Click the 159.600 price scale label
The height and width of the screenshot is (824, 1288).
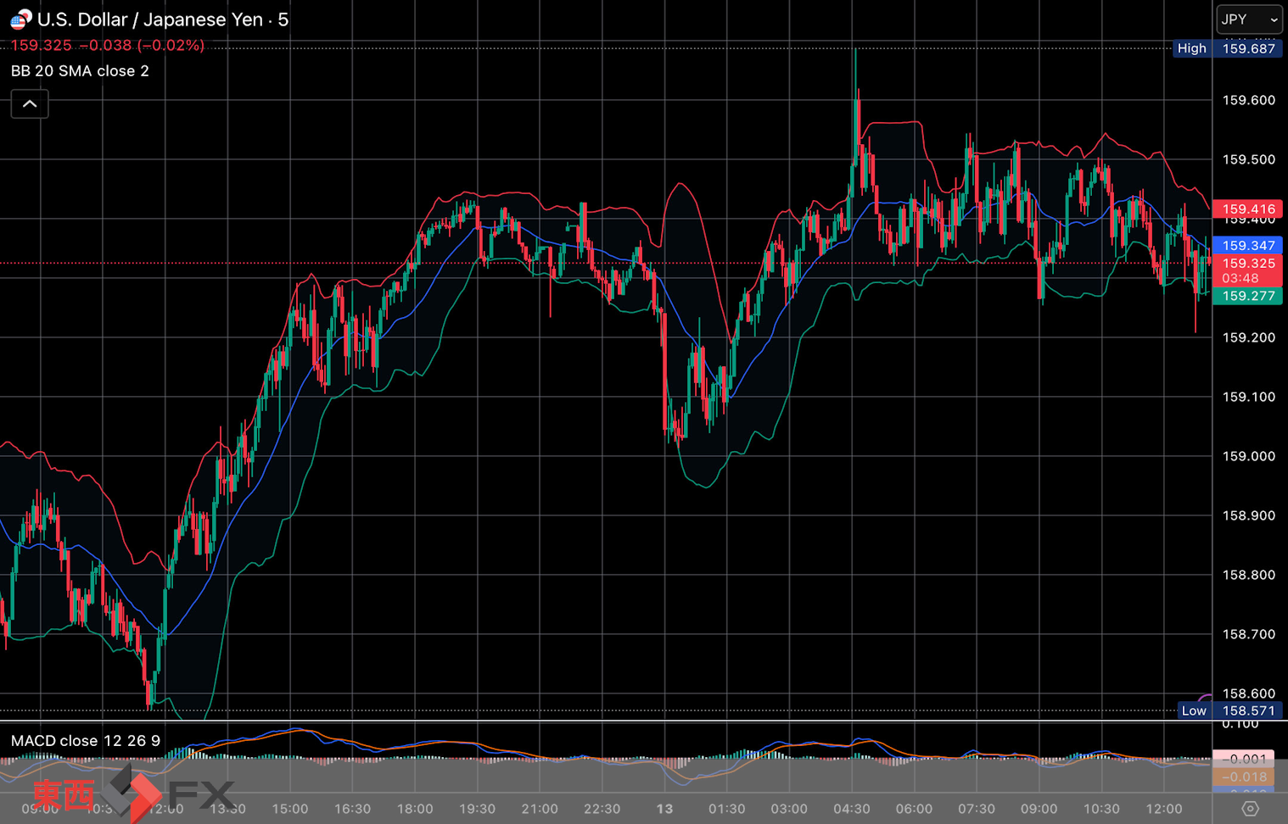click(1248, 100)
